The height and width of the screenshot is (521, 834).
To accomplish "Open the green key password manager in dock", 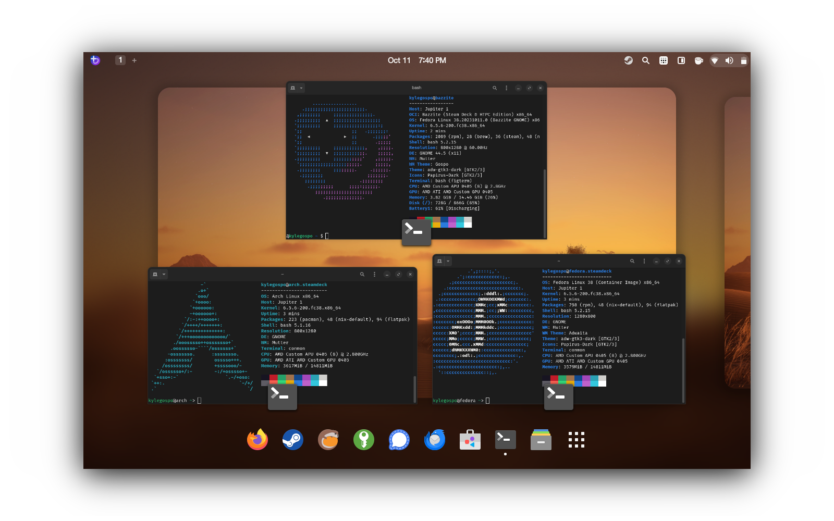I will (364, 440).
